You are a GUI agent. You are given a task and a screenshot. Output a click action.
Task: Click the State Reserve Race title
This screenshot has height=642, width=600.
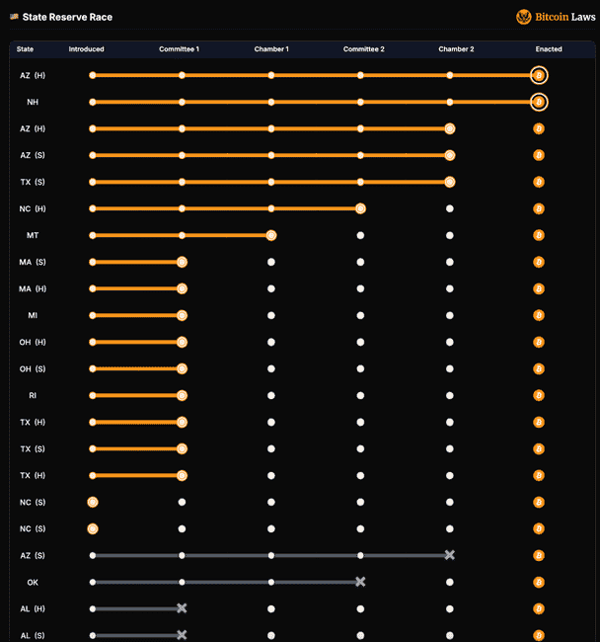click(x=67, y=17)
